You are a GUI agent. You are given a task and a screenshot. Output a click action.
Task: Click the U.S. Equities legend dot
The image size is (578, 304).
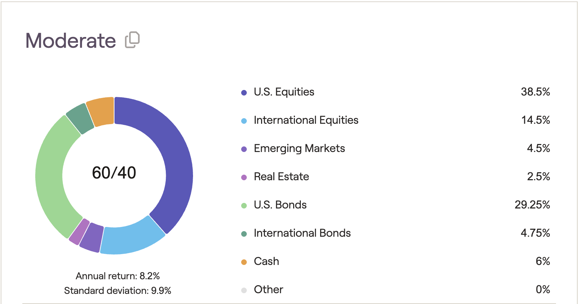click(x=244, y=93)
